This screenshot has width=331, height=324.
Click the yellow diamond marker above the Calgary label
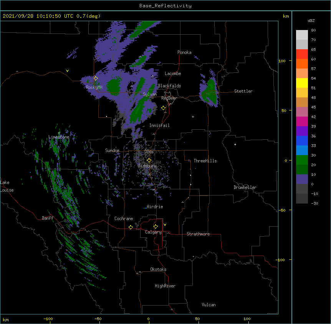point(156,227)
